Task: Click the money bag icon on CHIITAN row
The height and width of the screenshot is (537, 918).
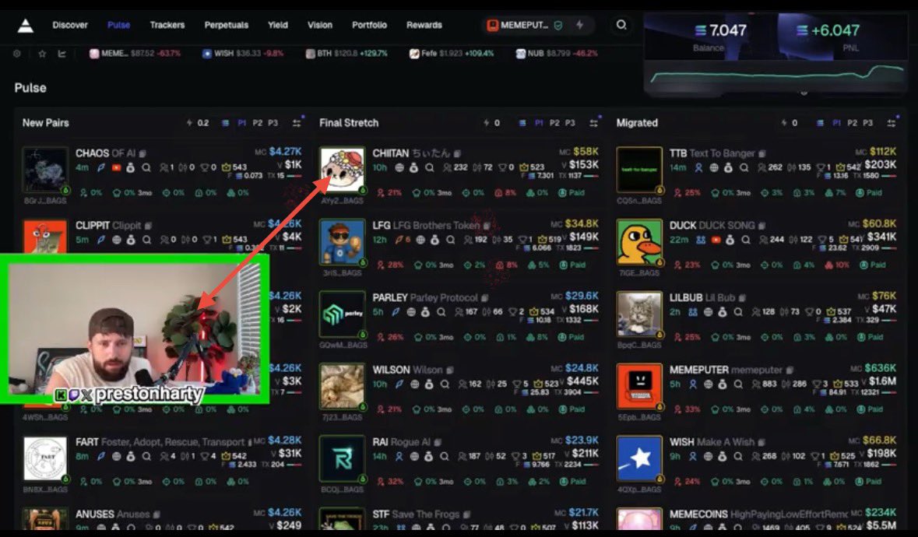Action: pos(413,168)
